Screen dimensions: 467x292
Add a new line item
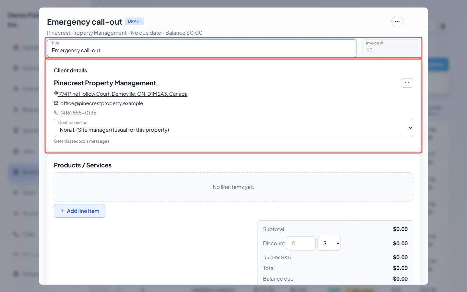[79, 211]
